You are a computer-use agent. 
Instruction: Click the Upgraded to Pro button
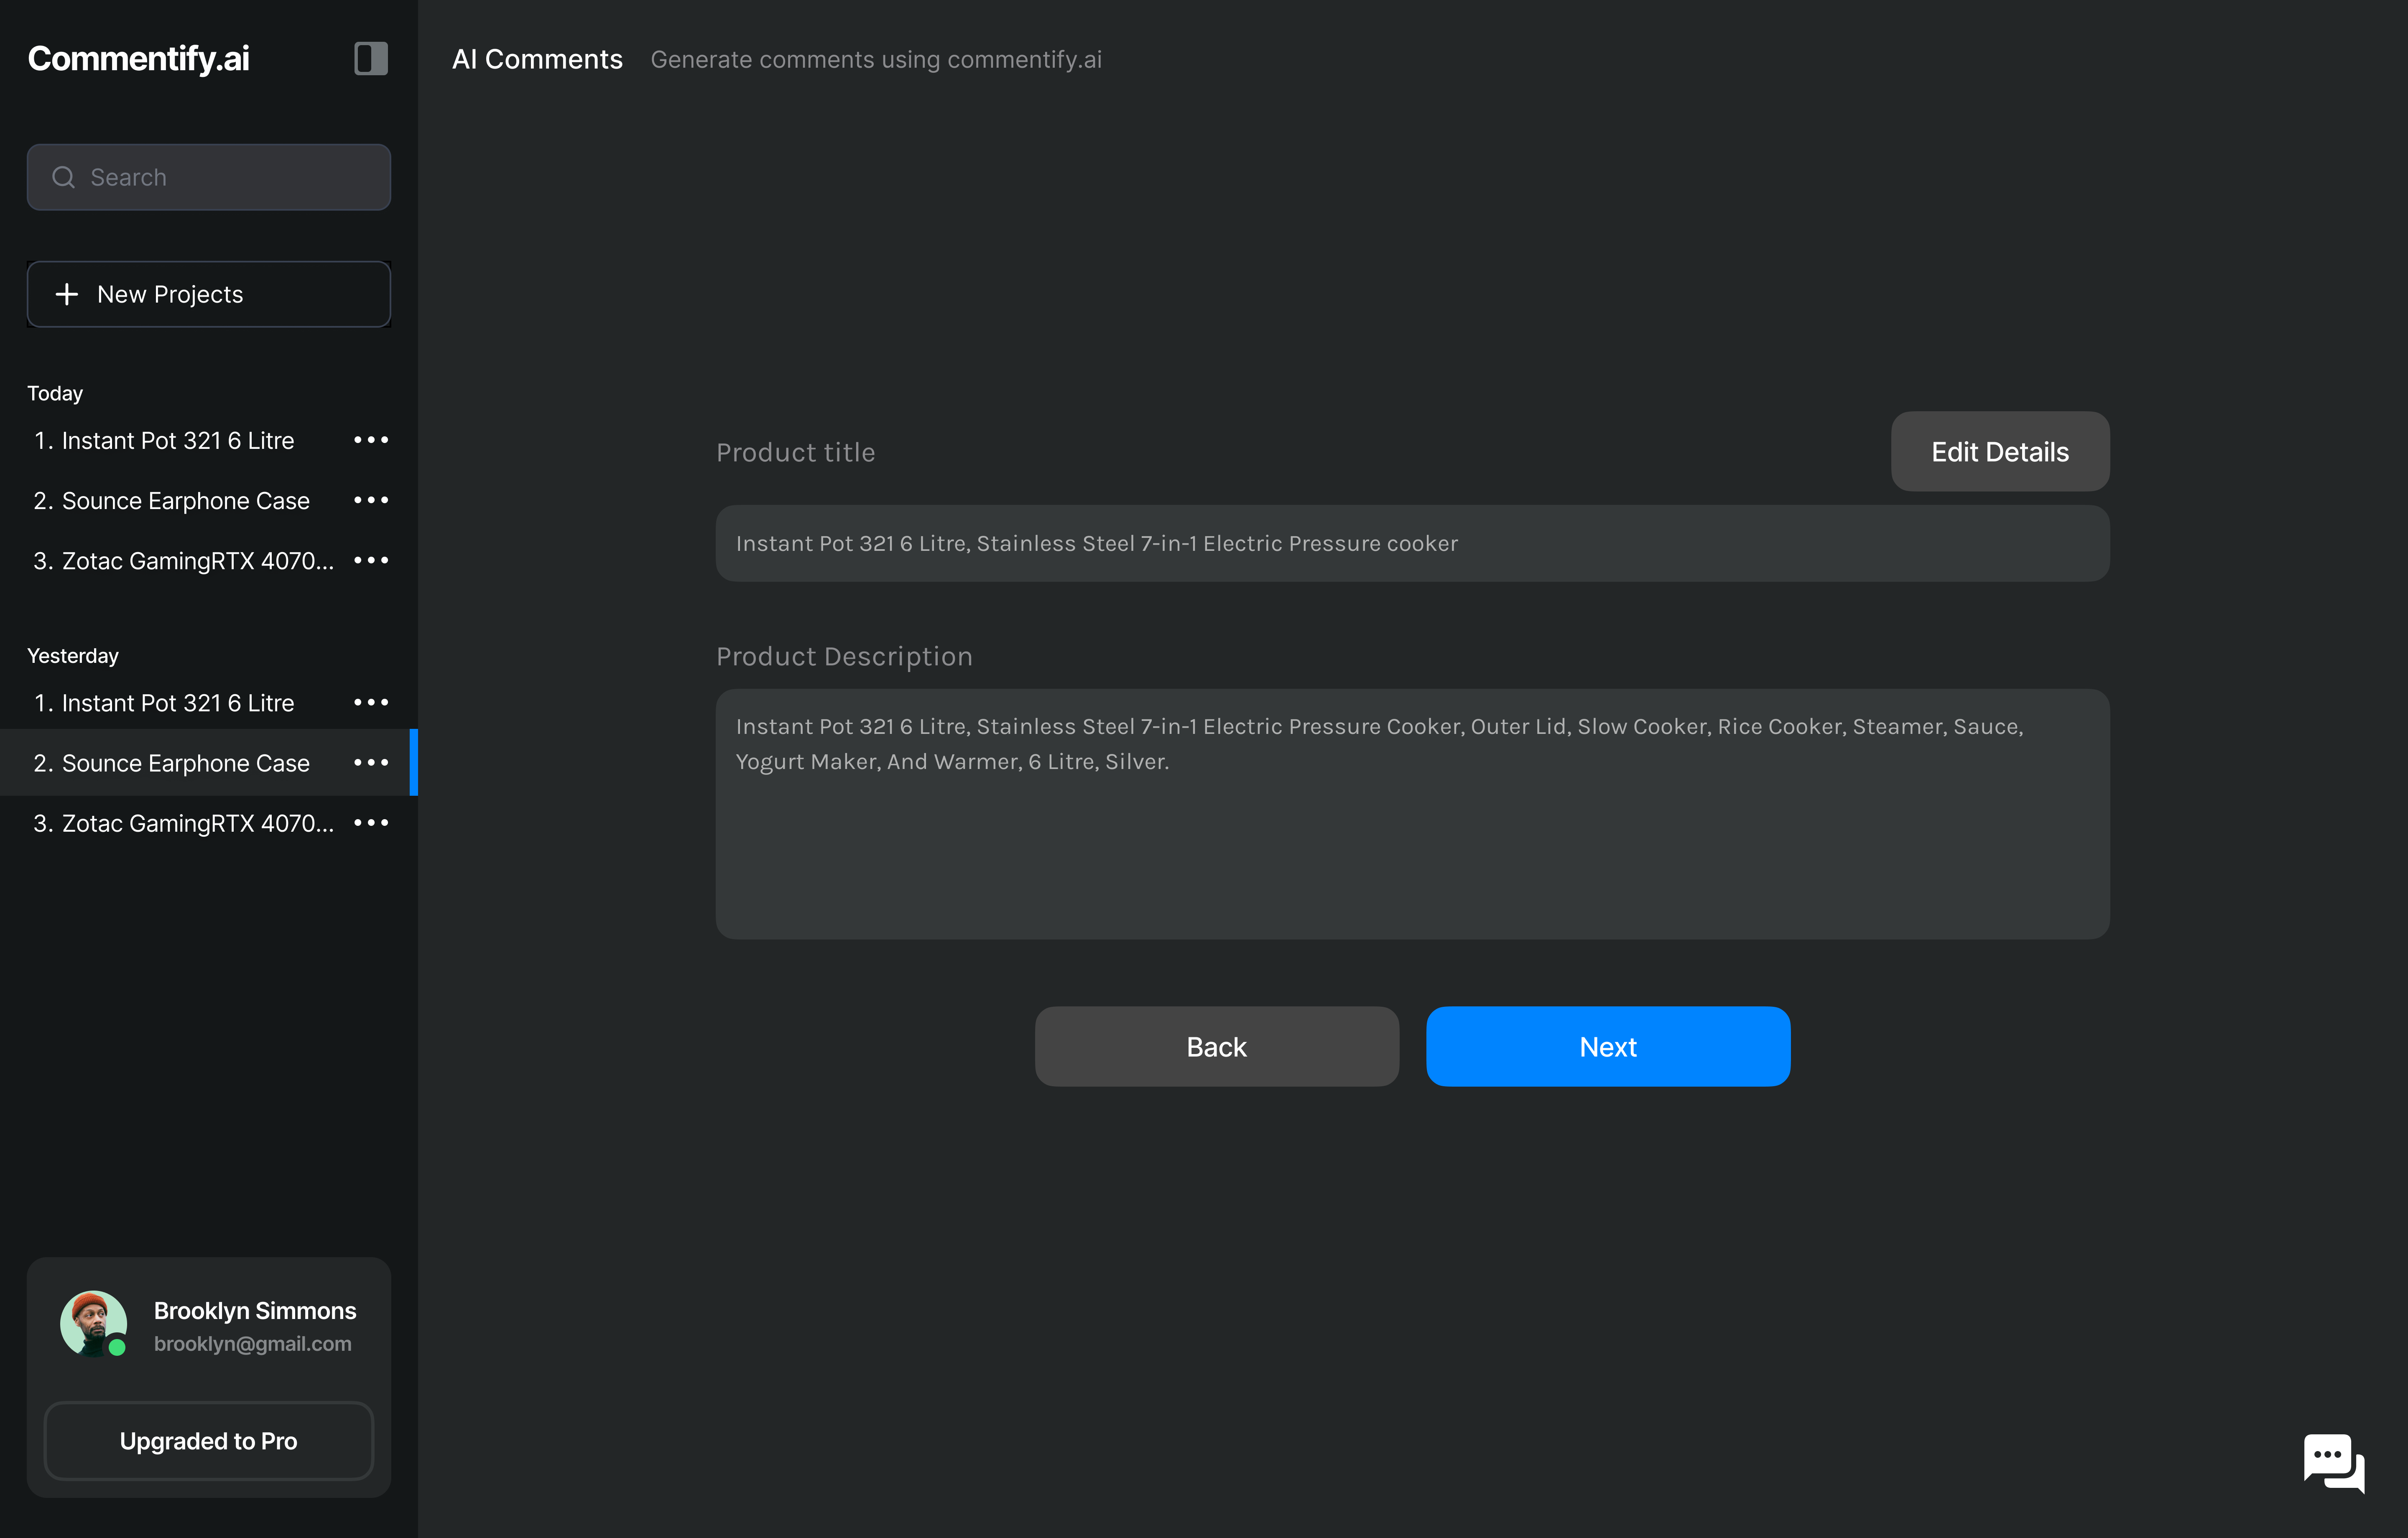pyautogui.click(x=209, y=1440)
